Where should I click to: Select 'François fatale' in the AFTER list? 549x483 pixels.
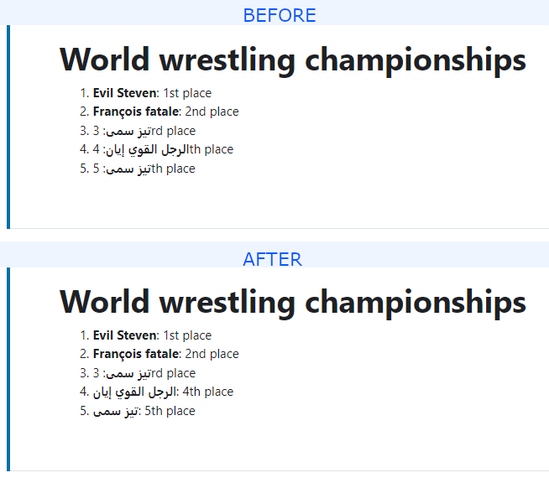point(136,354)
